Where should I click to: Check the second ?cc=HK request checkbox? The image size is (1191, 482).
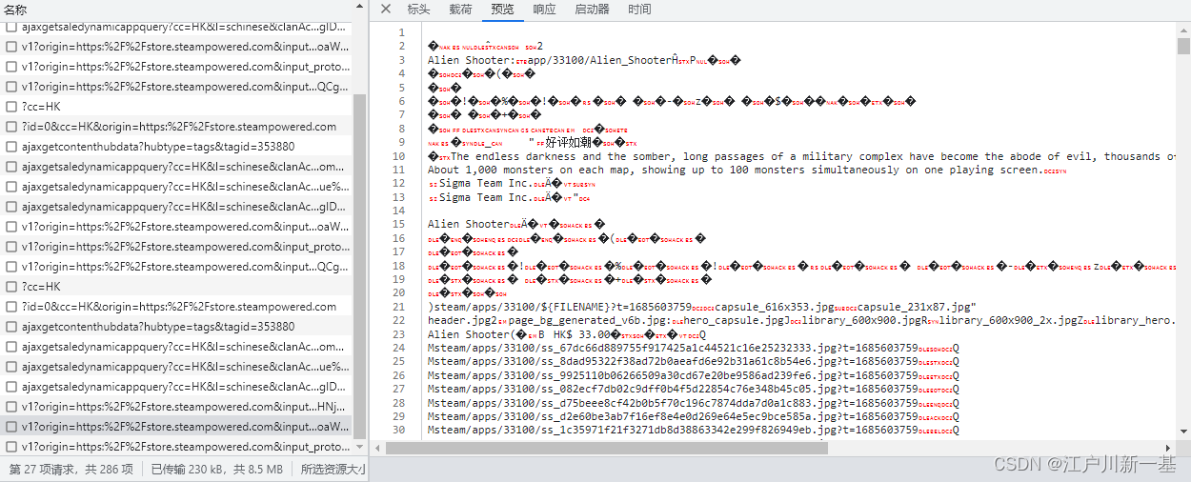click(11, 287)
